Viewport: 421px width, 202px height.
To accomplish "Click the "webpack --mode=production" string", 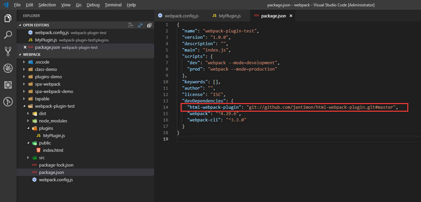I will [x=242, y=69].
